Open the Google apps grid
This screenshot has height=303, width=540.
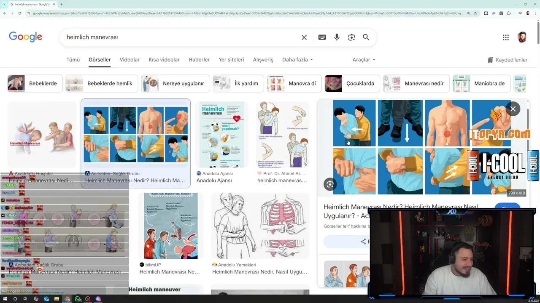[505, 37]
